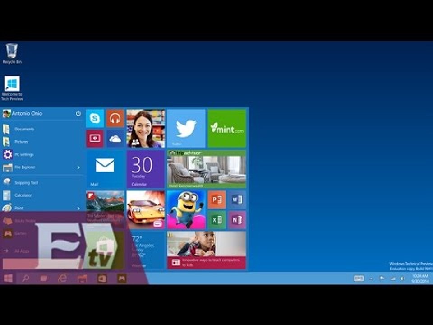
Task: Click the taskbar clock and date
Action: pyautogui.click(x=420, y=279)
